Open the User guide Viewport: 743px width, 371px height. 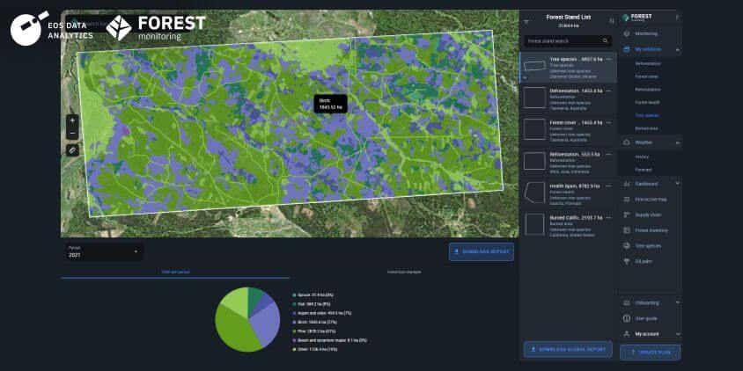coord(646,318)
